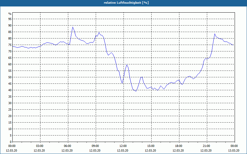
Task: Select the 12.03.20 date beneath 09:00
Action: (x=95, y=151)
